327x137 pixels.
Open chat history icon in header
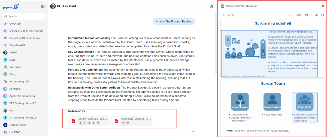coord(211,6)
